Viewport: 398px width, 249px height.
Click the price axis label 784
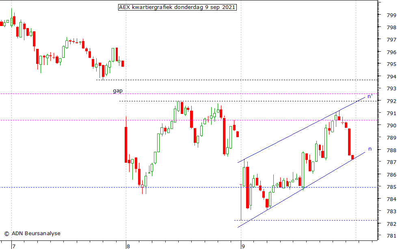391,199
